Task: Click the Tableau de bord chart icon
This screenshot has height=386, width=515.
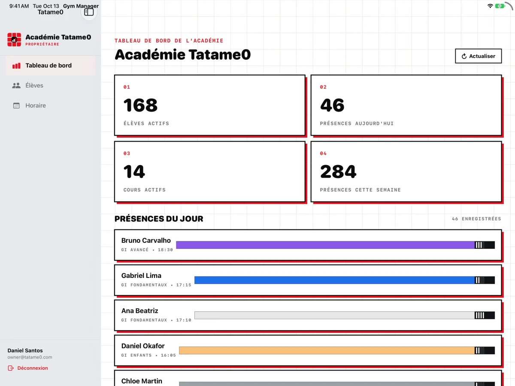Action: pos(16,66)
